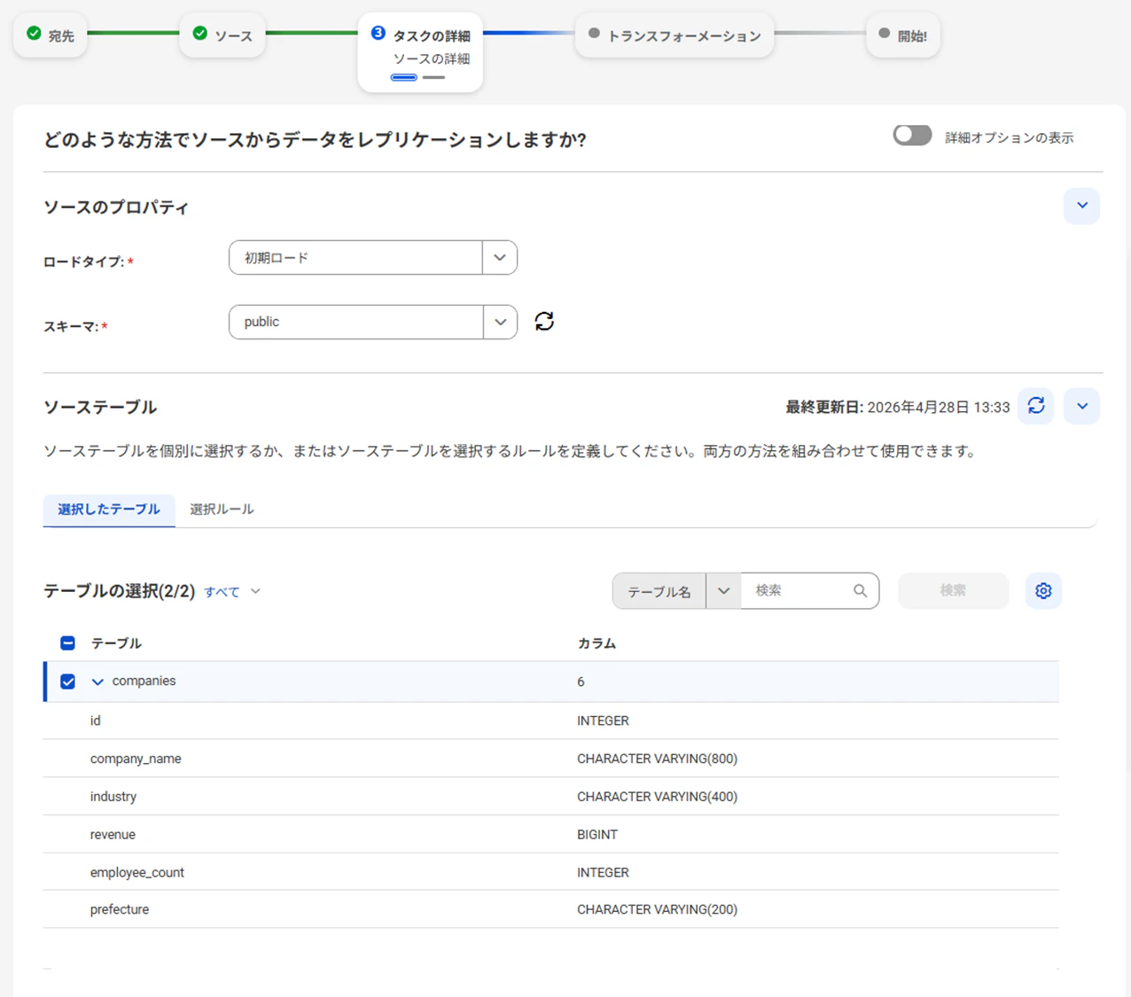The height and width of the screenshot is (997, 1131).
Task: Click CHARACTER VARYING(800) type cell
Action: (657, 759)
